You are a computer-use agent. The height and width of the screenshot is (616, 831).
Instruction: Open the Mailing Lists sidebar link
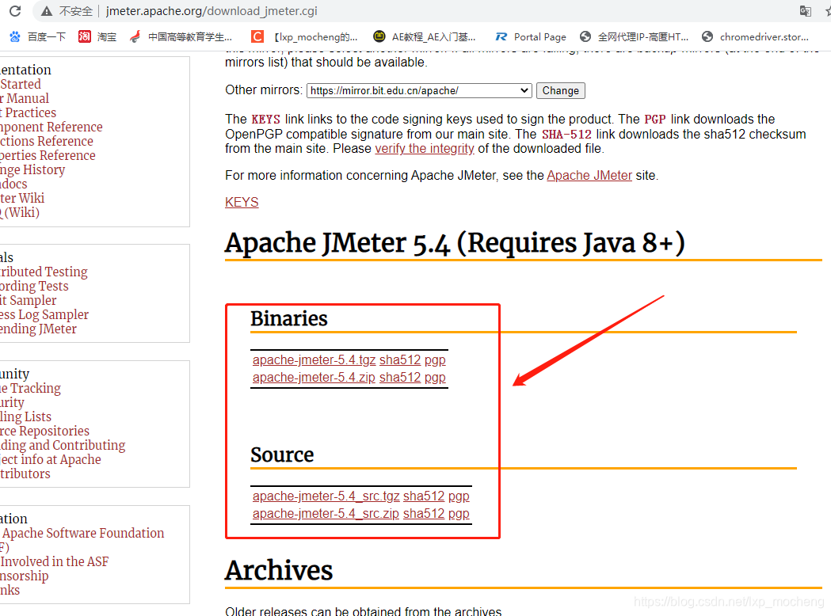[x=25, y=416]
